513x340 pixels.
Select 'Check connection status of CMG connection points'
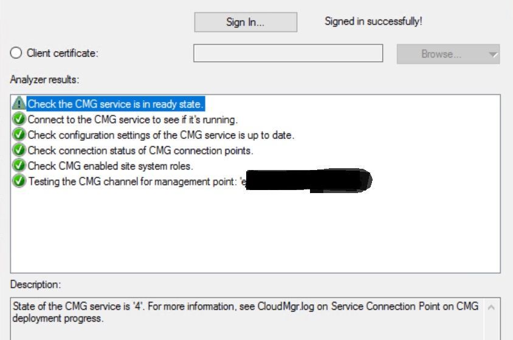pyautogui.click(x=140, y=150)
